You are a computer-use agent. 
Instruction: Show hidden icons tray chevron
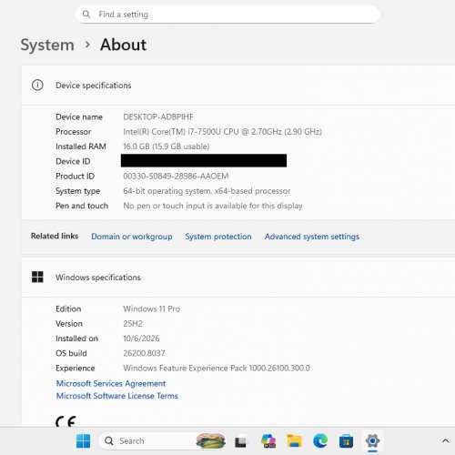(445, 440)
